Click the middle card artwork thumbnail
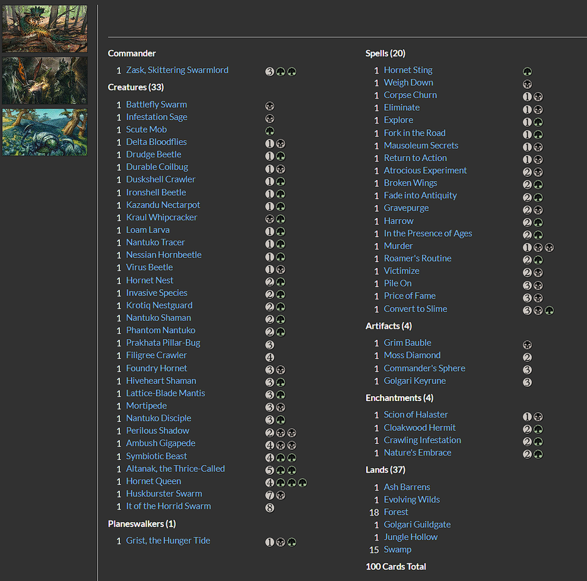 click(x=44, y=80)
